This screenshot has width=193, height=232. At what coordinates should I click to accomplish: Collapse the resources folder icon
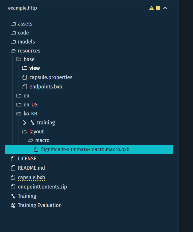[13, 51]
